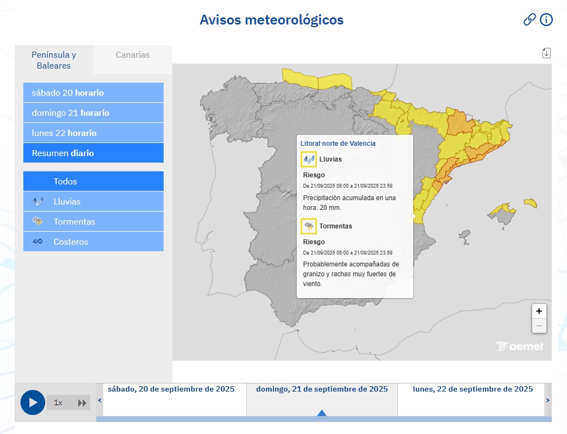The image size is (567, 434).
Task: Select the Resumen diario option
Action: (93, 153)
